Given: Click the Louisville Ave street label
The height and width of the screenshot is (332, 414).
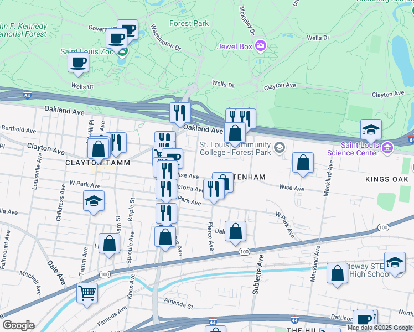Looking at the screenshot, I should (x=37, y=171).
